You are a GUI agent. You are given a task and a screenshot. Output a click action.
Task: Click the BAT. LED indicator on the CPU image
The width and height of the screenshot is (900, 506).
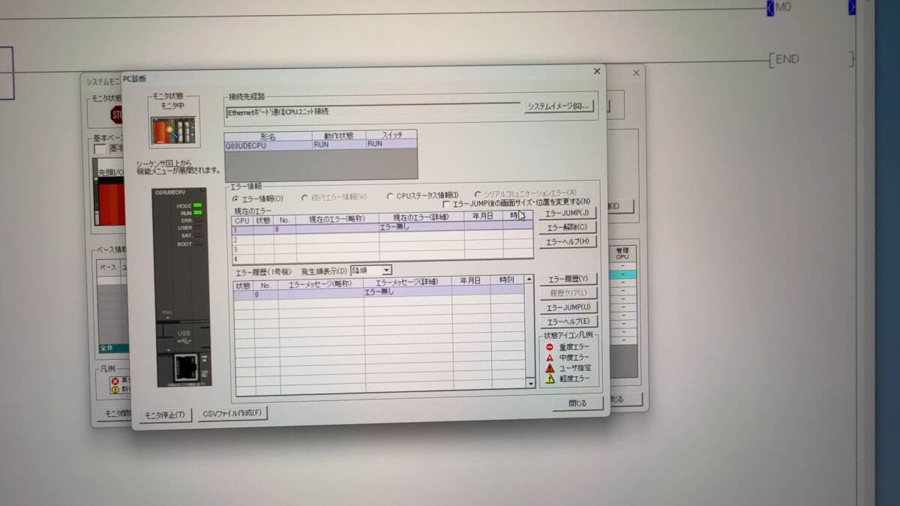(x=198, y=236)
